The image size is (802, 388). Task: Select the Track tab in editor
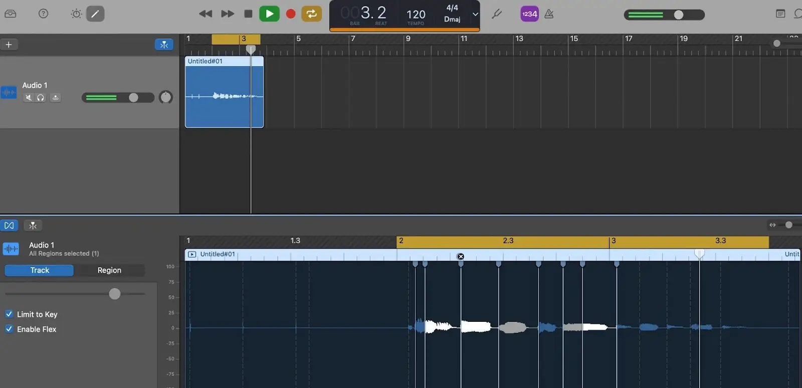coord(40,270)
